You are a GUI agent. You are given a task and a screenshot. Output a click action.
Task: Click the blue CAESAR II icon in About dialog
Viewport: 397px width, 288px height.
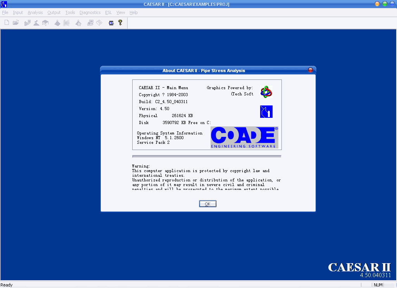[266, 112]
